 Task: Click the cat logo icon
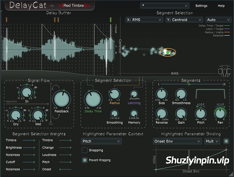coord(225,71)
